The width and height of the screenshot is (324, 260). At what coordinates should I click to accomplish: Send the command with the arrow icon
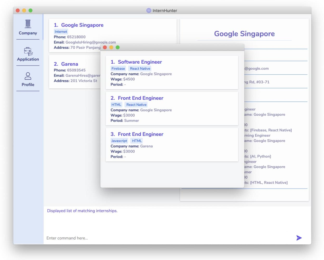(299, 238)
